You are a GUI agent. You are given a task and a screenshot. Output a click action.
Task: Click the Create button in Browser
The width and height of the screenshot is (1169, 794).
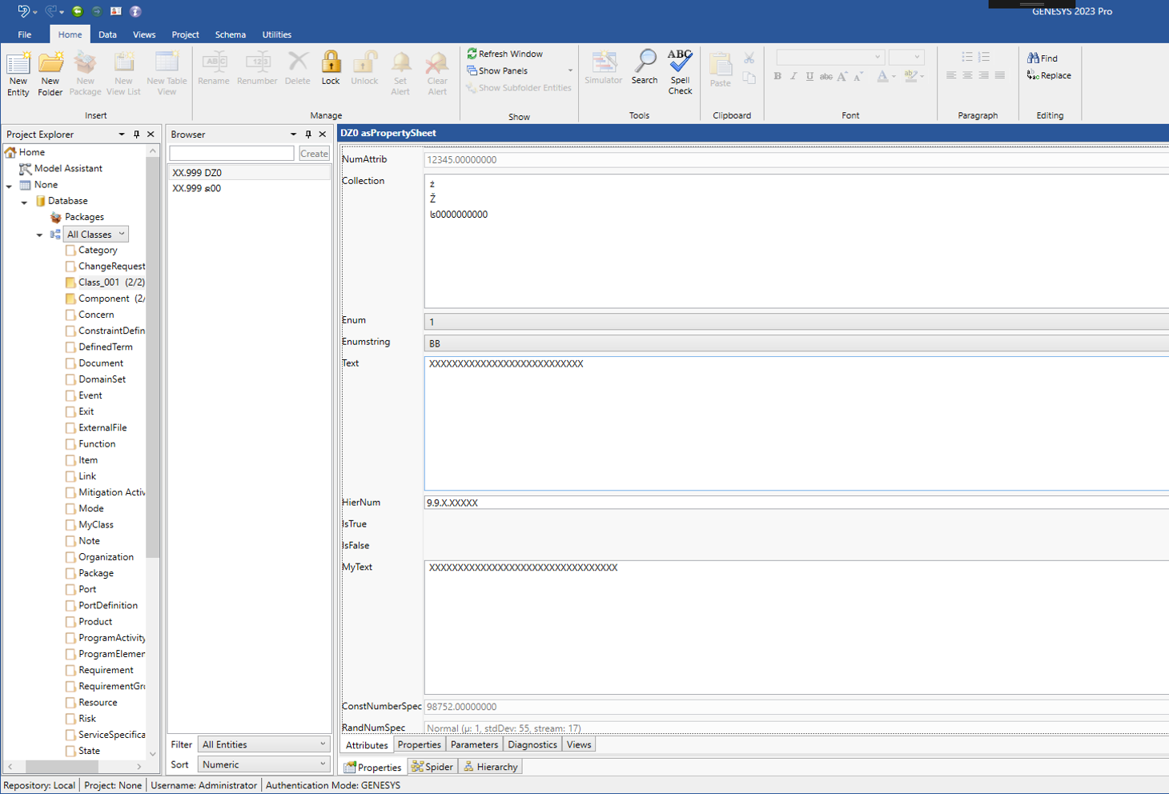314,154
